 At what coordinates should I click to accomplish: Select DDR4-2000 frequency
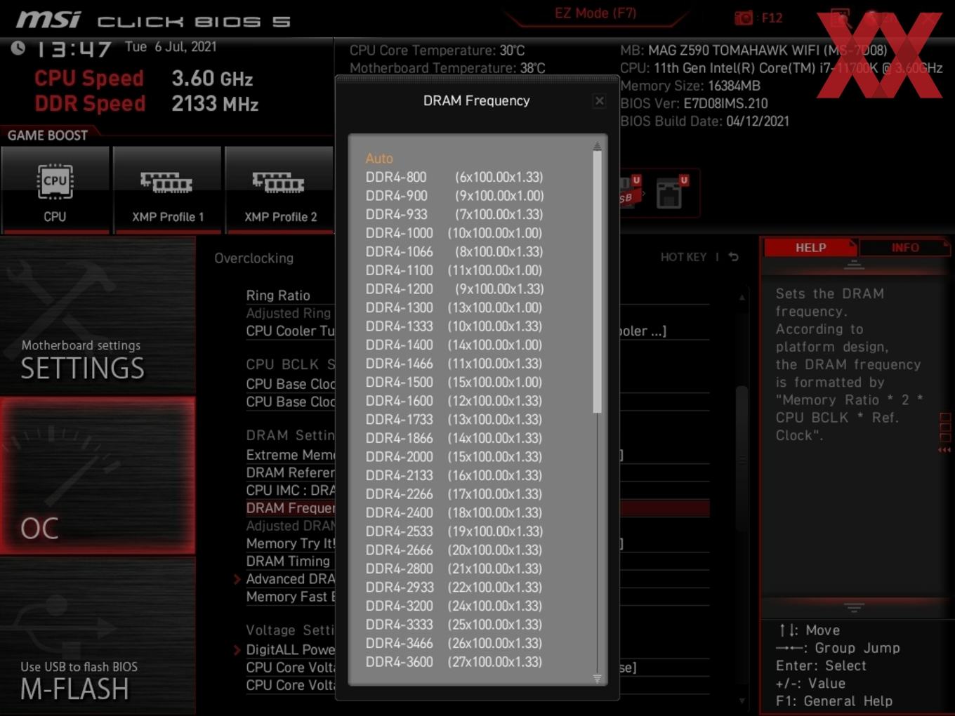(x=454, y=457)
